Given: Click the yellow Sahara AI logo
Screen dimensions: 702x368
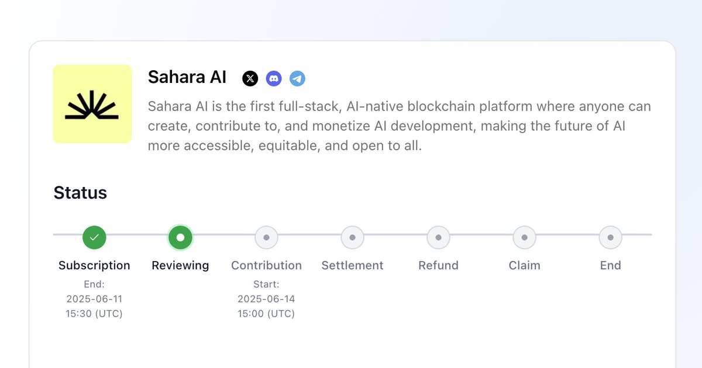Looking at the screenshot, I should (92, 104).
